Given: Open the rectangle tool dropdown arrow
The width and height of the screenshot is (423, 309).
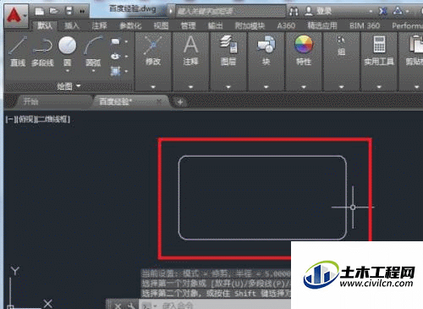Looking at the screenshot, I should coord(126,41).
